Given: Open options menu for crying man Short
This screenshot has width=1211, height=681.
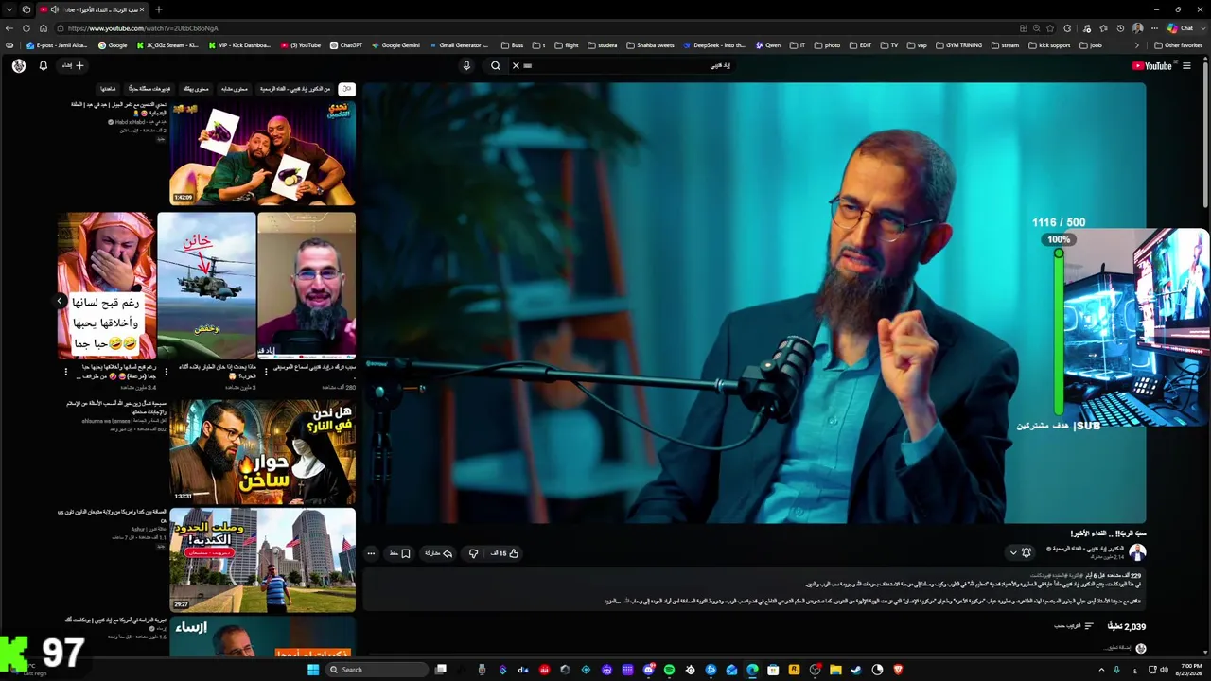Looking at the screenshot, I should [65, 372].
